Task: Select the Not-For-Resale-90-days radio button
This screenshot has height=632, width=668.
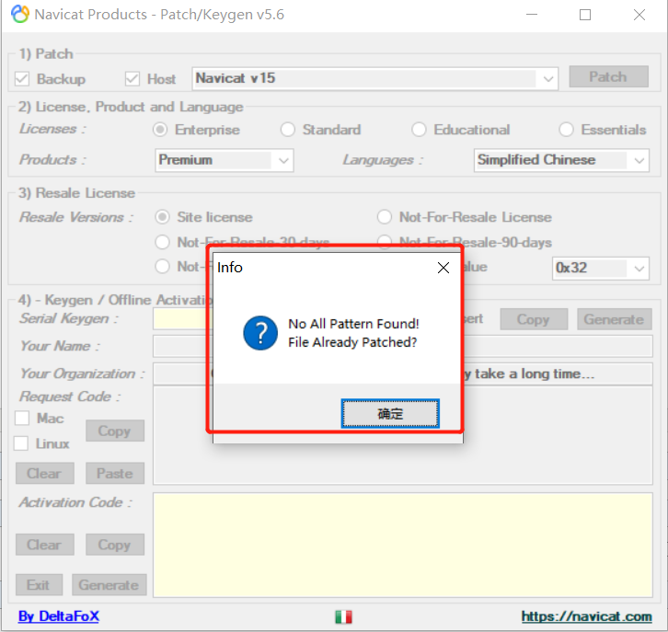Action: [385, 241]
